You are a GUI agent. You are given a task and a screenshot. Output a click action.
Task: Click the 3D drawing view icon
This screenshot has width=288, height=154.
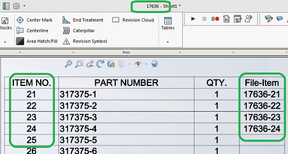[111, 64]
